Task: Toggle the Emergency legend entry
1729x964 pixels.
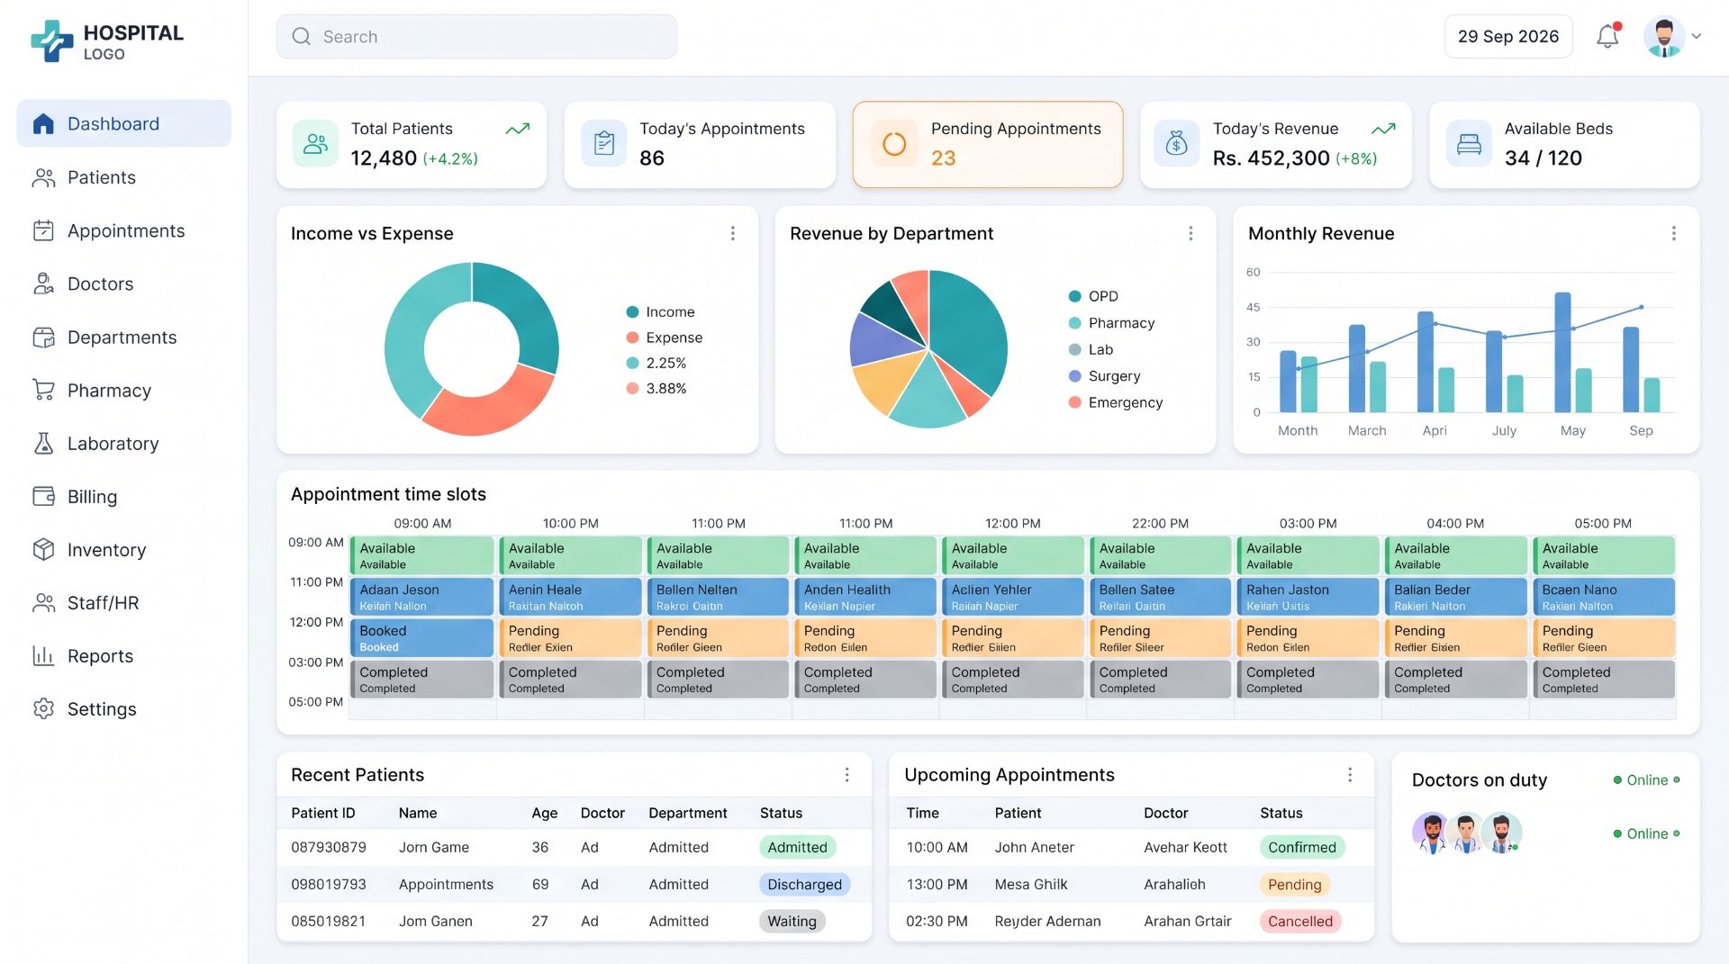Action: click(x=1116, y=402)
